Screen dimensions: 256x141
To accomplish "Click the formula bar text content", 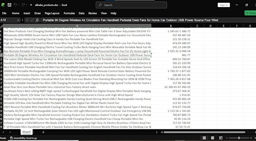I will (130, 20).
